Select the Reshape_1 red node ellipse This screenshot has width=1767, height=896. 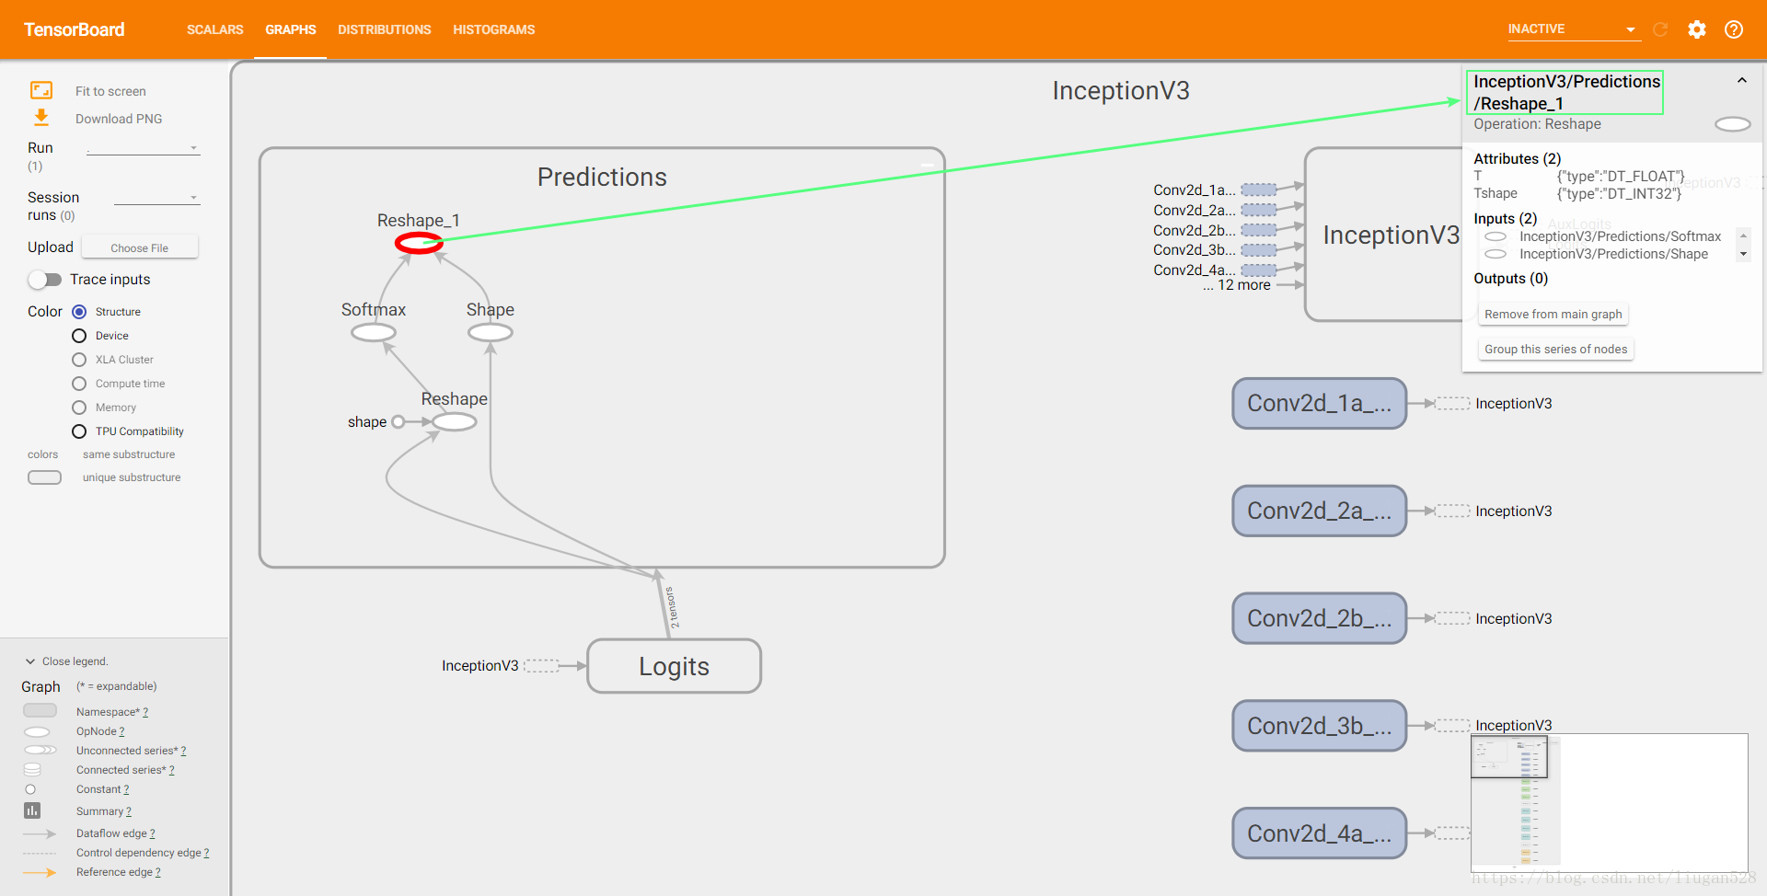(419, 243)
